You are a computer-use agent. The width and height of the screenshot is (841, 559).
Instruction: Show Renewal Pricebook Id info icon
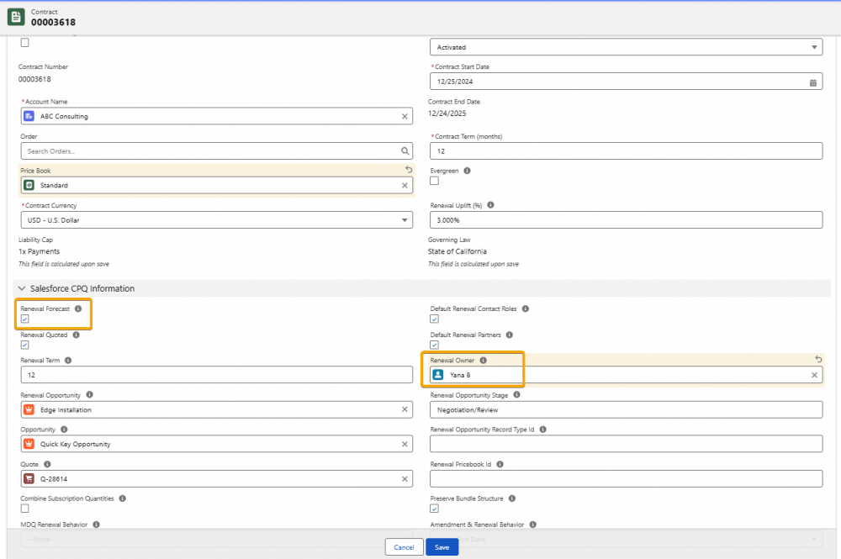(x=500, y=464)
